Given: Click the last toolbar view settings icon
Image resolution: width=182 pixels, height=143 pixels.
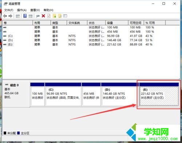Looking at the screenshot, I should click(x=65, y=16).
